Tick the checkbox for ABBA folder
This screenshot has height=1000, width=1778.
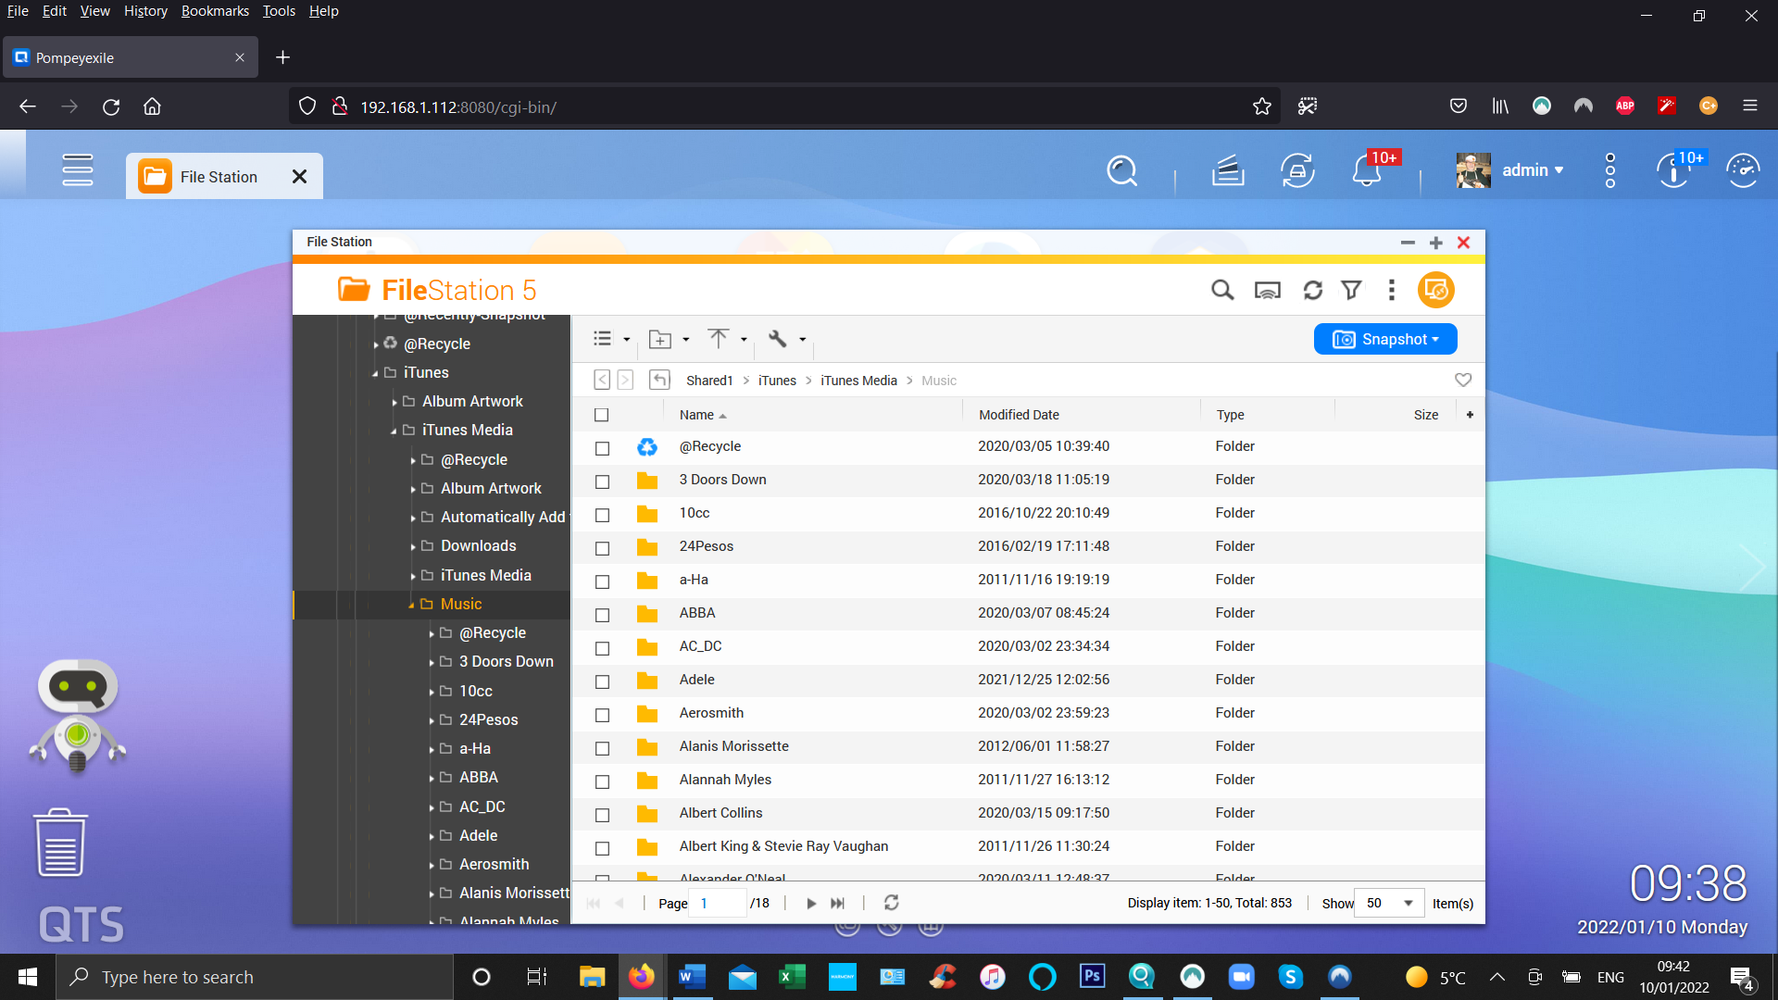click(x=602, y=615)
